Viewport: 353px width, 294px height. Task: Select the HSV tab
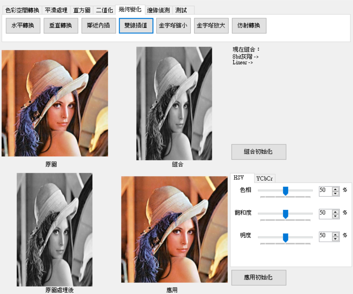click(242, 178)
